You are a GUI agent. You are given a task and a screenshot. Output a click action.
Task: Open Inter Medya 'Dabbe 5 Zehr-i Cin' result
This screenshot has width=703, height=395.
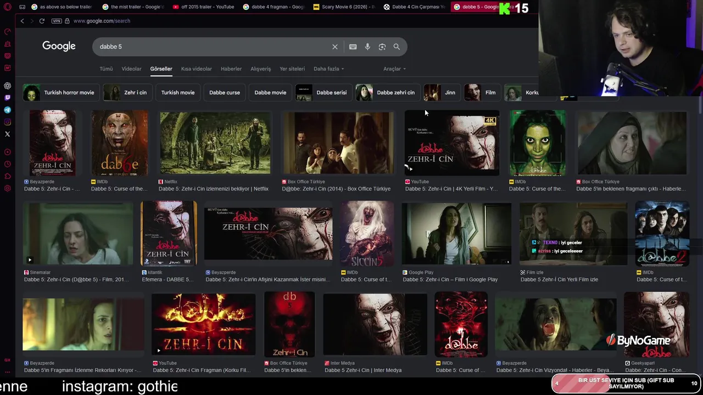click(375, 324)
